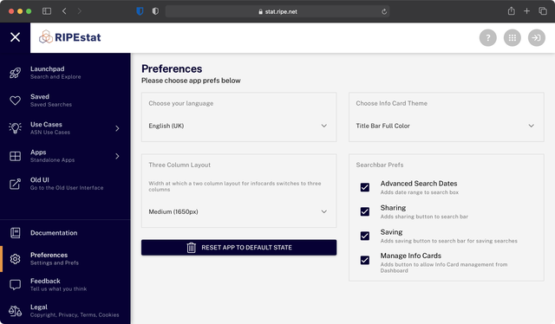
Task: Toggle Safari sidebar icon
Action: 47,11
